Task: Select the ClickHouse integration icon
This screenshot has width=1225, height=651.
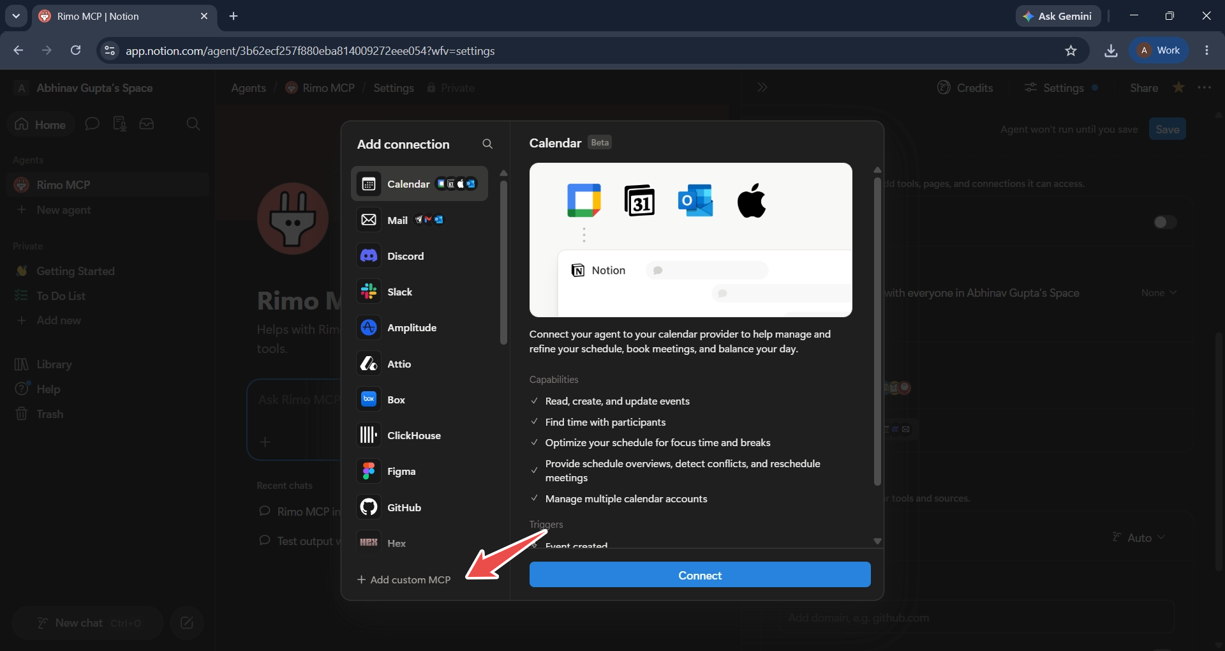Action: click(x=369, y=435)
